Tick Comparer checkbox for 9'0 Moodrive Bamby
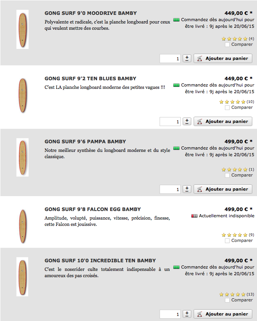The image size is (257, 321). click(227, 45)
